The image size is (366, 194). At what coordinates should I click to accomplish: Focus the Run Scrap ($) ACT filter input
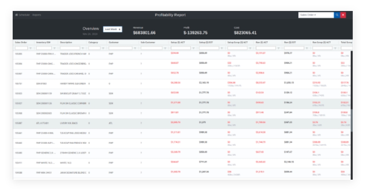tap(322, 48)
